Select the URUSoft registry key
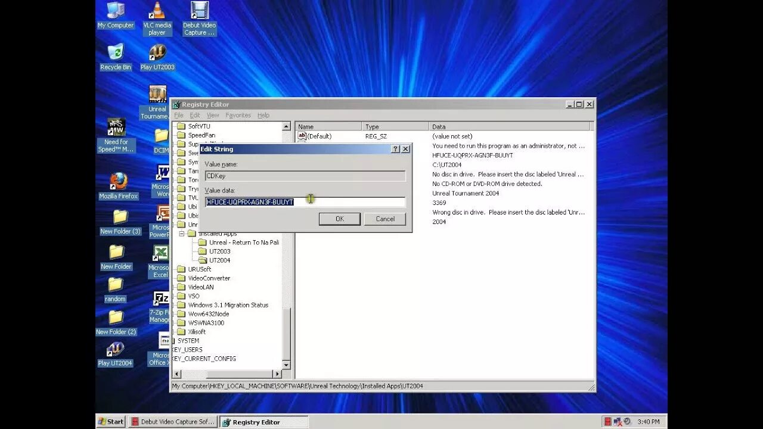763x429 pixels. (200, 269)
